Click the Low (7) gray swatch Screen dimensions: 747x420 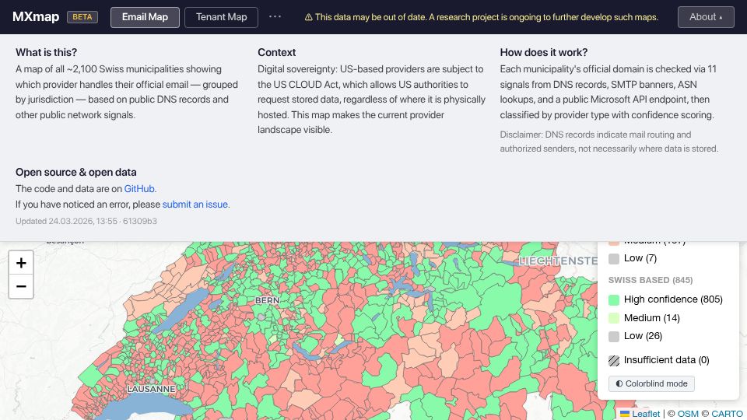[614, 258]
